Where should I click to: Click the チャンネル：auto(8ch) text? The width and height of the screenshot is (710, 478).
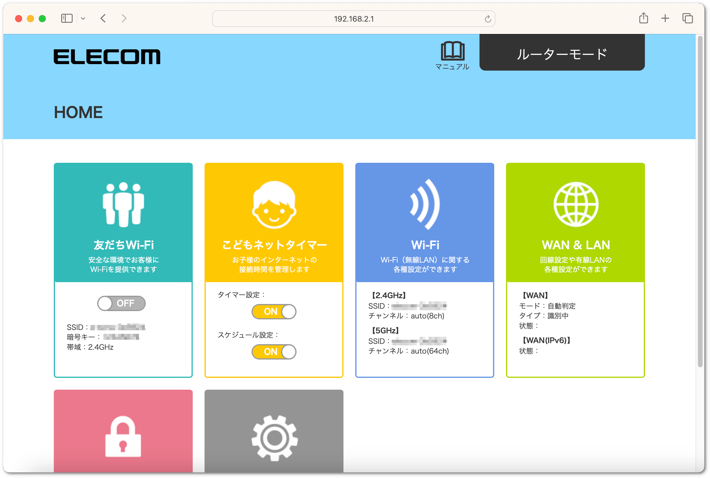(x=406, y=316)
